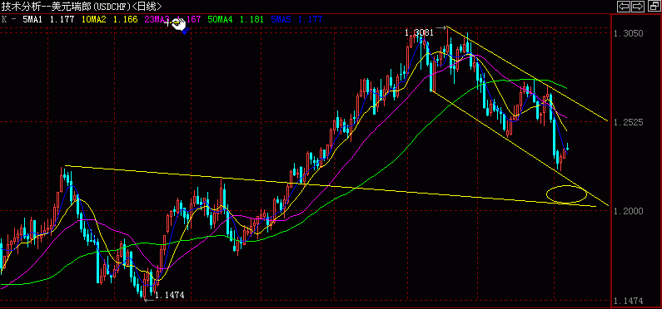Go to next chart with right arrow

pyautogui.click(x=637, y=6)
